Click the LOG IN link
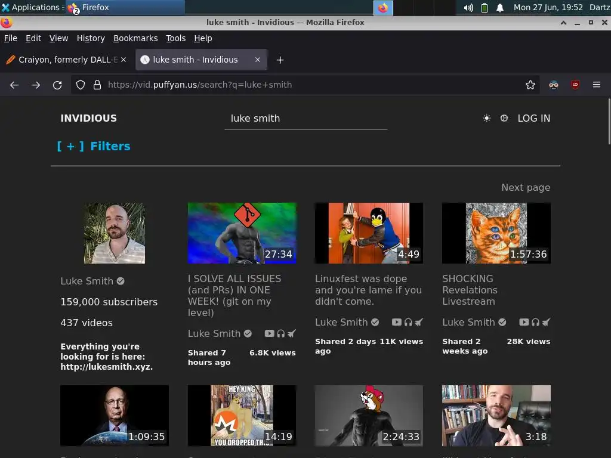The image size is (611, 458). (x=534, y=118)
